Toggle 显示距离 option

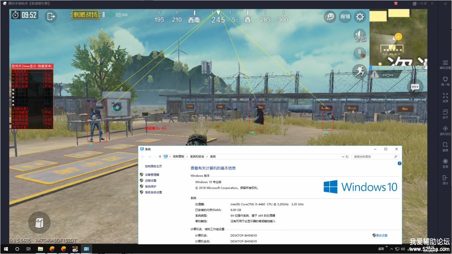32,78
